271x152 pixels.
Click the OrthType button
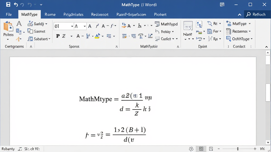point(239,39)
